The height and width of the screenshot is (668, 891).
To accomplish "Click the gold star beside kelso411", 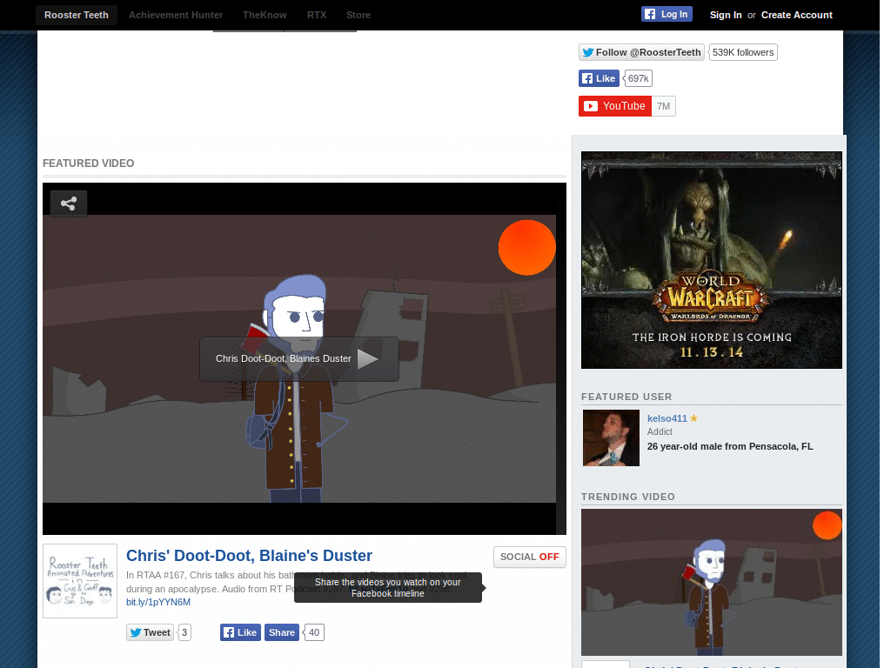I will [x=693, y=418].
